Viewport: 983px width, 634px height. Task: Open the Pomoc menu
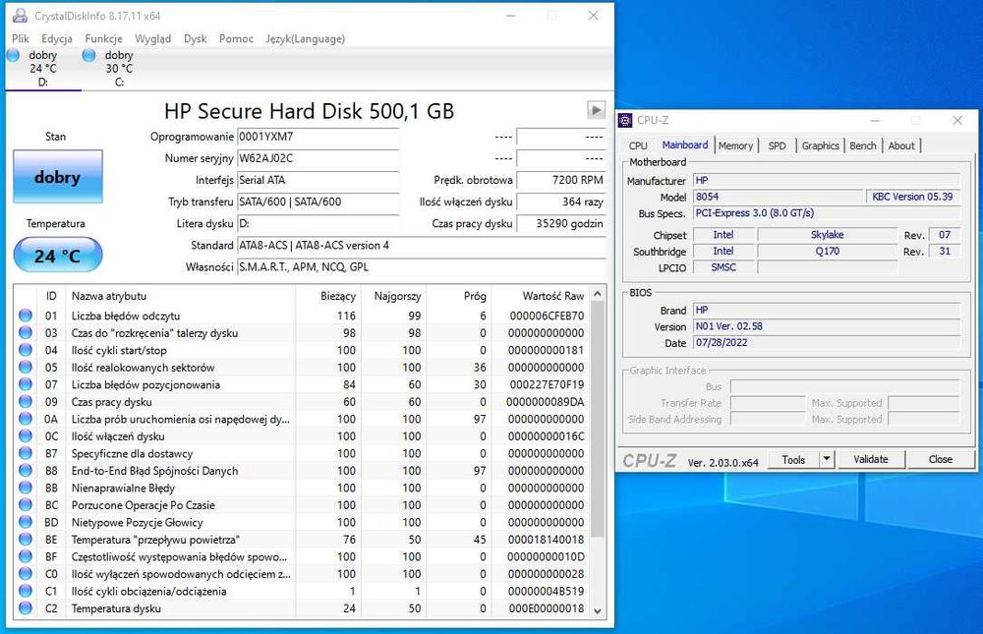(x=236, y=38)
